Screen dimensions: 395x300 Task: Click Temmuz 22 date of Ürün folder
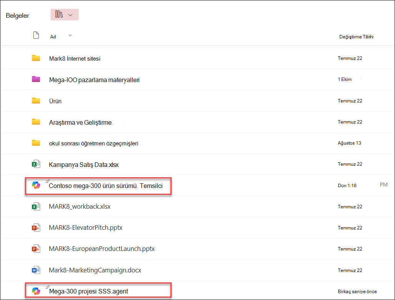pos(350,101)
